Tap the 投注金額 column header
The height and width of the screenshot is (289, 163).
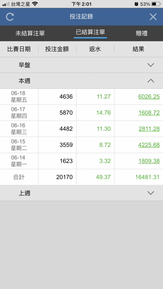pyautogui.click(x=57, y=49)
